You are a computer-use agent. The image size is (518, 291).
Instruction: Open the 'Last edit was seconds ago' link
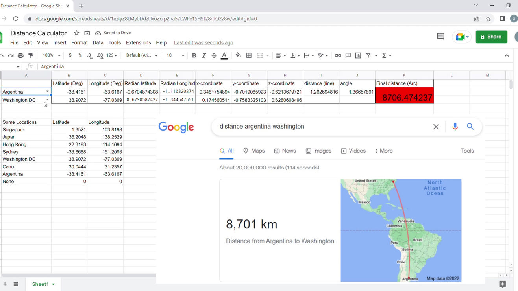203,43
